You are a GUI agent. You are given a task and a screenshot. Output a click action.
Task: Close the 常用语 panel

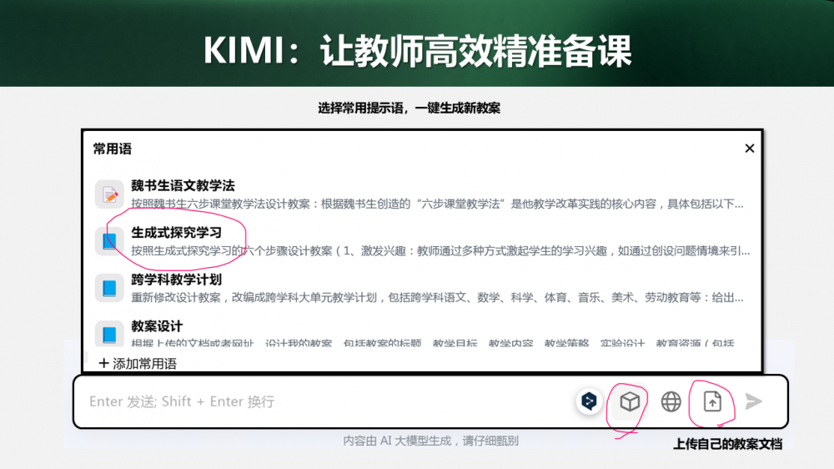[x=749, y=149]
